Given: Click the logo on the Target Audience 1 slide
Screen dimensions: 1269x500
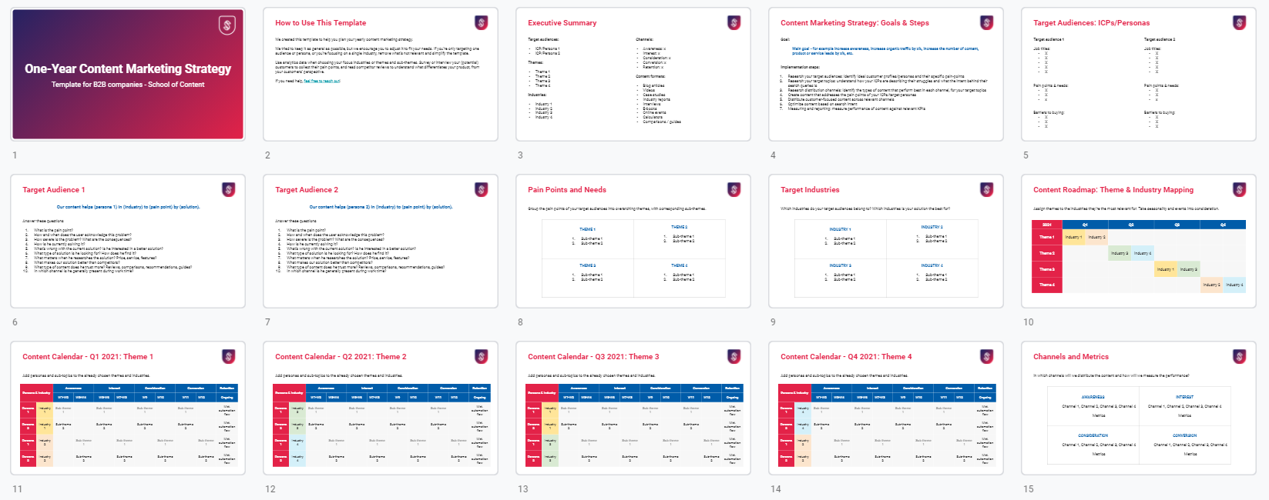Looking at the screenshot, I should [228, 189].
